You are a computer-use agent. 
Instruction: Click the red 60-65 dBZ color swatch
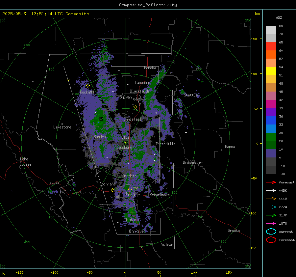(x=271, y=46)
